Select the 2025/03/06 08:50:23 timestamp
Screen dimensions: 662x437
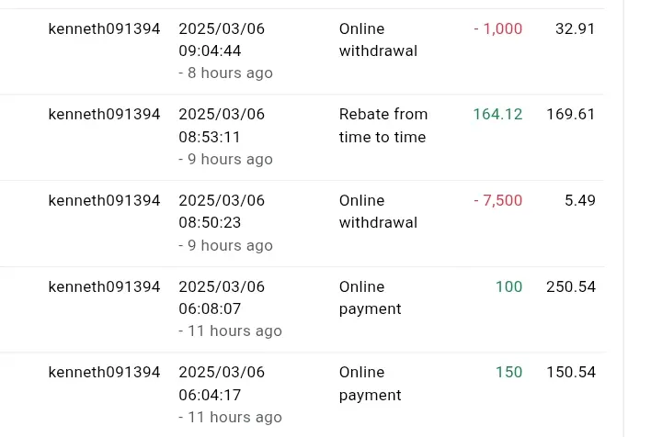click(x=222, y=211)
